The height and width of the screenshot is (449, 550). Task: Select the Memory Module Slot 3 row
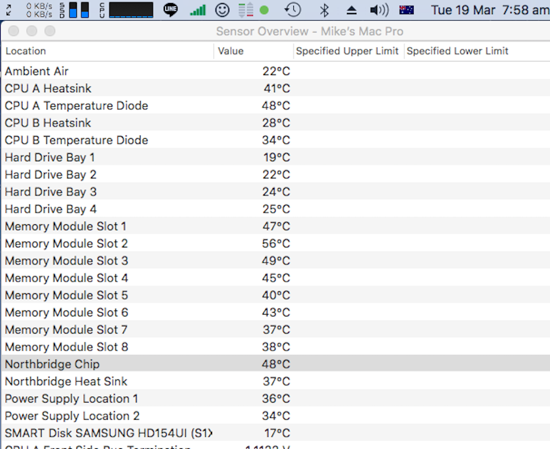[276, 261]
